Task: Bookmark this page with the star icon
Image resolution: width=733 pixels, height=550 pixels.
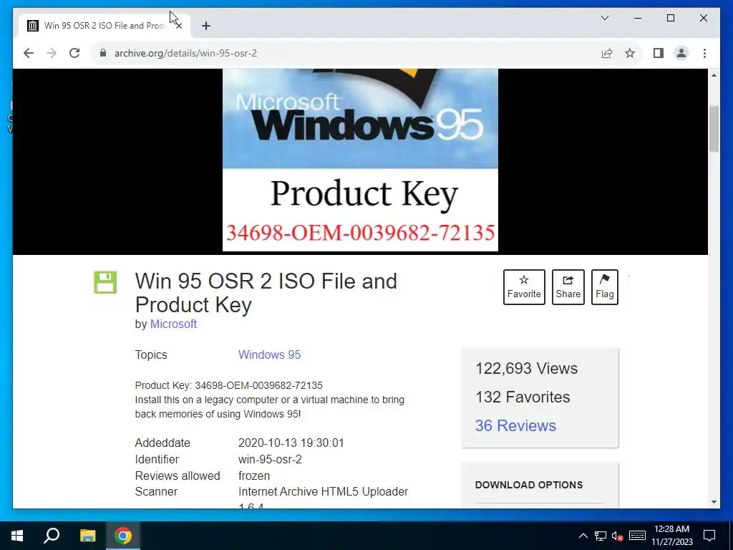Action: pos(630,53)
